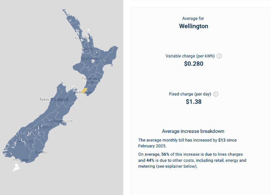Pick the Invercargill area on the map
271x195 pixels.
coord(21,159)
